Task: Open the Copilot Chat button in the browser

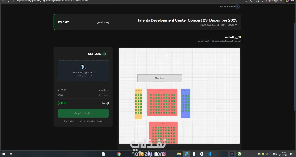Action: [x=290, y=1]
